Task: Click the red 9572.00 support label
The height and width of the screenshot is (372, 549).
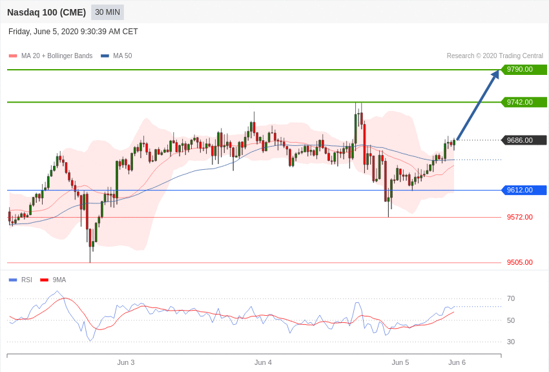Action: point(520,217)
